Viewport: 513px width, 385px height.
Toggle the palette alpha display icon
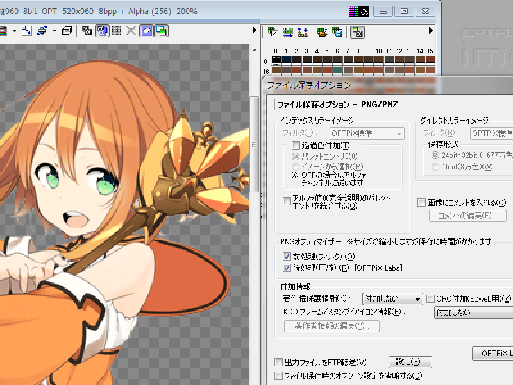(357, 32)
